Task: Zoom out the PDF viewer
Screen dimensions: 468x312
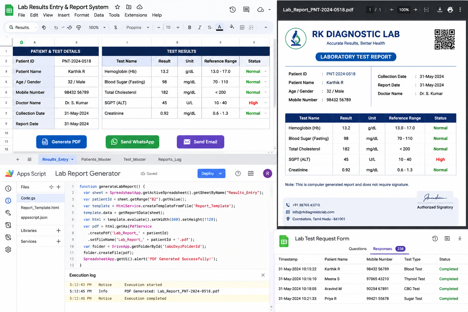Action: [392, 10]
